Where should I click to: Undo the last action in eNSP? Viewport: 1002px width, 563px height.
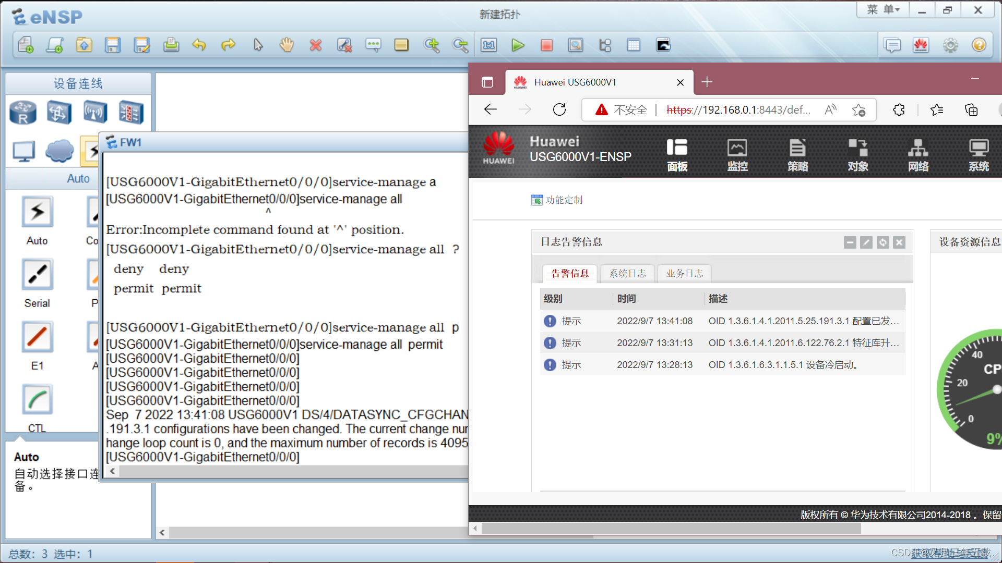(199, 45)
